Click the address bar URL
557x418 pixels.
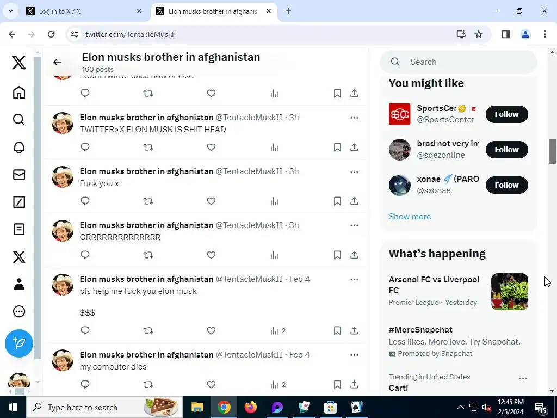[131, 34]
